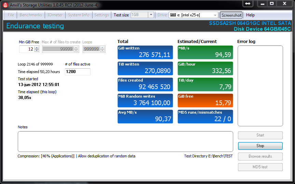The image size is (295, 184).
Task: Click the # of files active field 1200
Action: pos(78,72)
